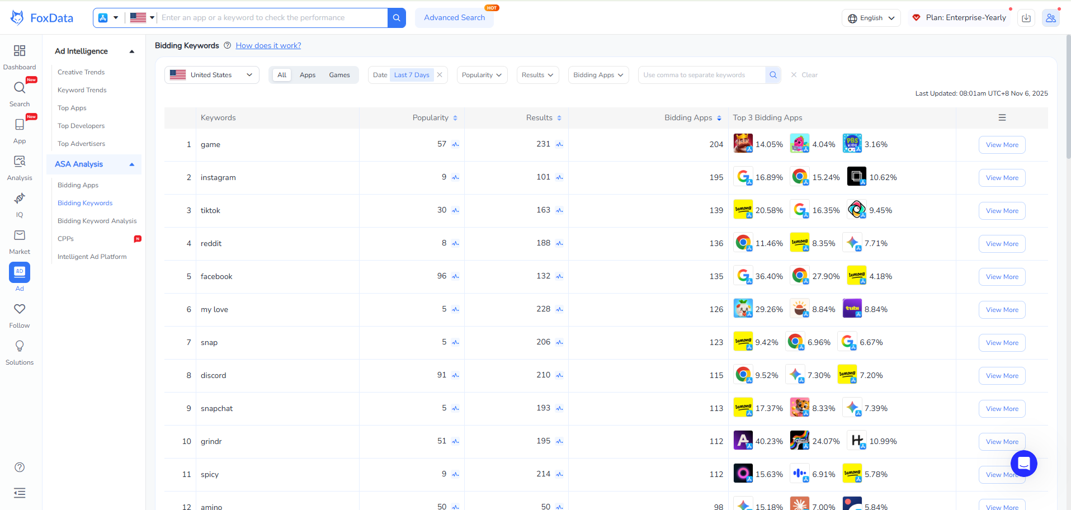Click the blue search magnifier button
This screenshot has height=510, width=1071.
397,18
